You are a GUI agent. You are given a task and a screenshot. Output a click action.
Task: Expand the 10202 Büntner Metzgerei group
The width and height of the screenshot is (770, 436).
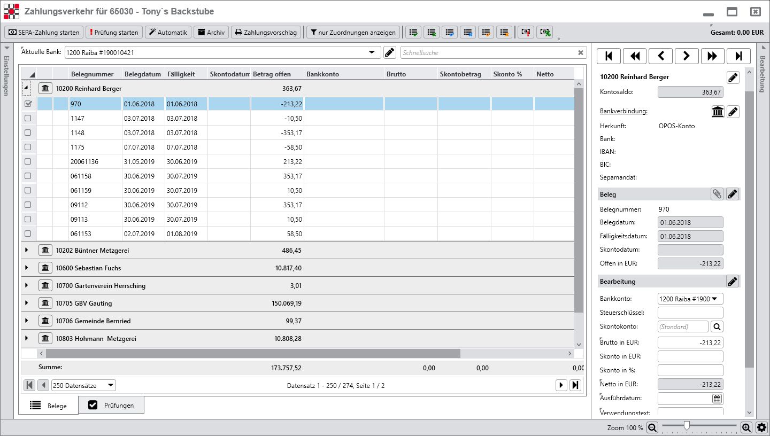click(27, 250)
